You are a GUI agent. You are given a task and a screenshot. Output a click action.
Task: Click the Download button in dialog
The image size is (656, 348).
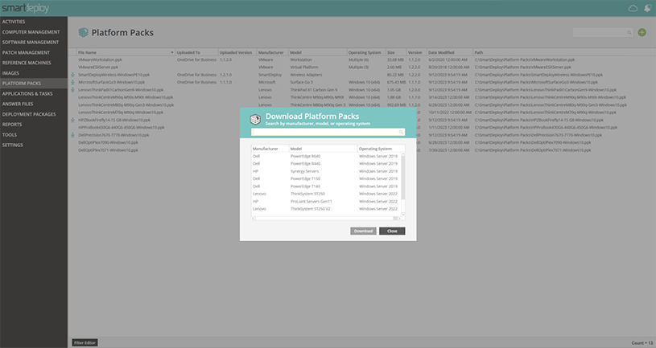click(x=363, y=231)
